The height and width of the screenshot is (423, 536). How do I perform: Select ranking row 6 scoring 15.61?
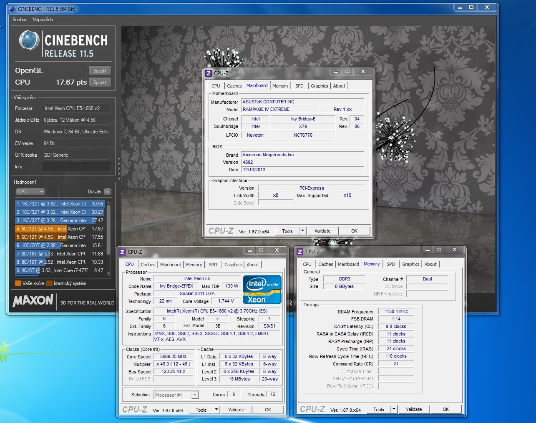coord(60,245)
